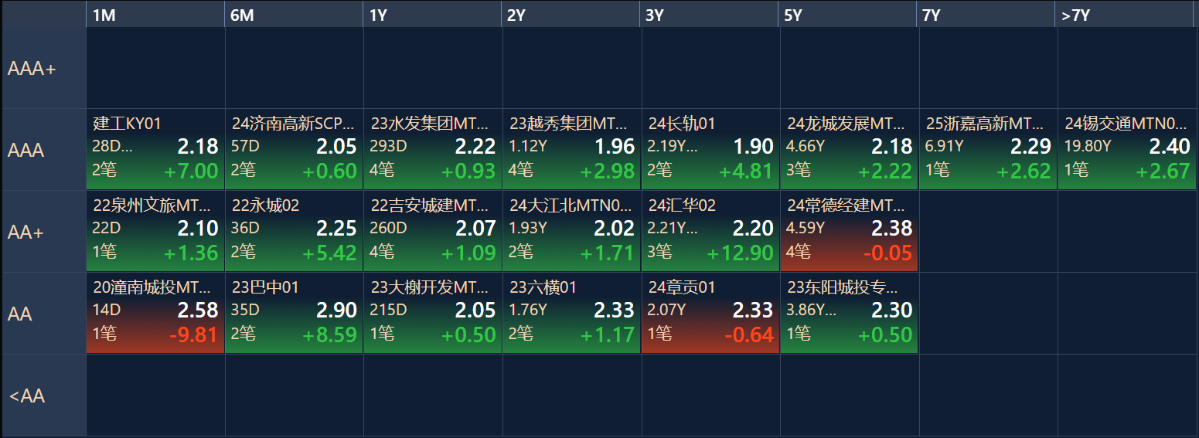Click the 1Y column header
1199x438 pixels.
coord(432,15)
